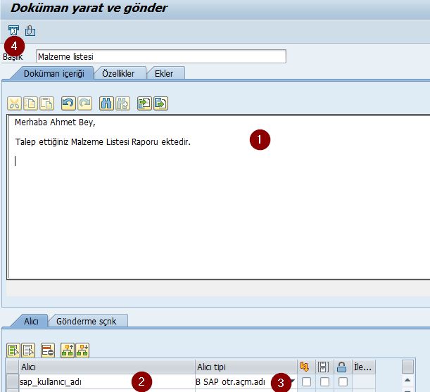The width and height of the screenshot is (430, 392).
Task: Click the Paste clipboard icon in editor toolbar
Action: (x=46, y=103)
